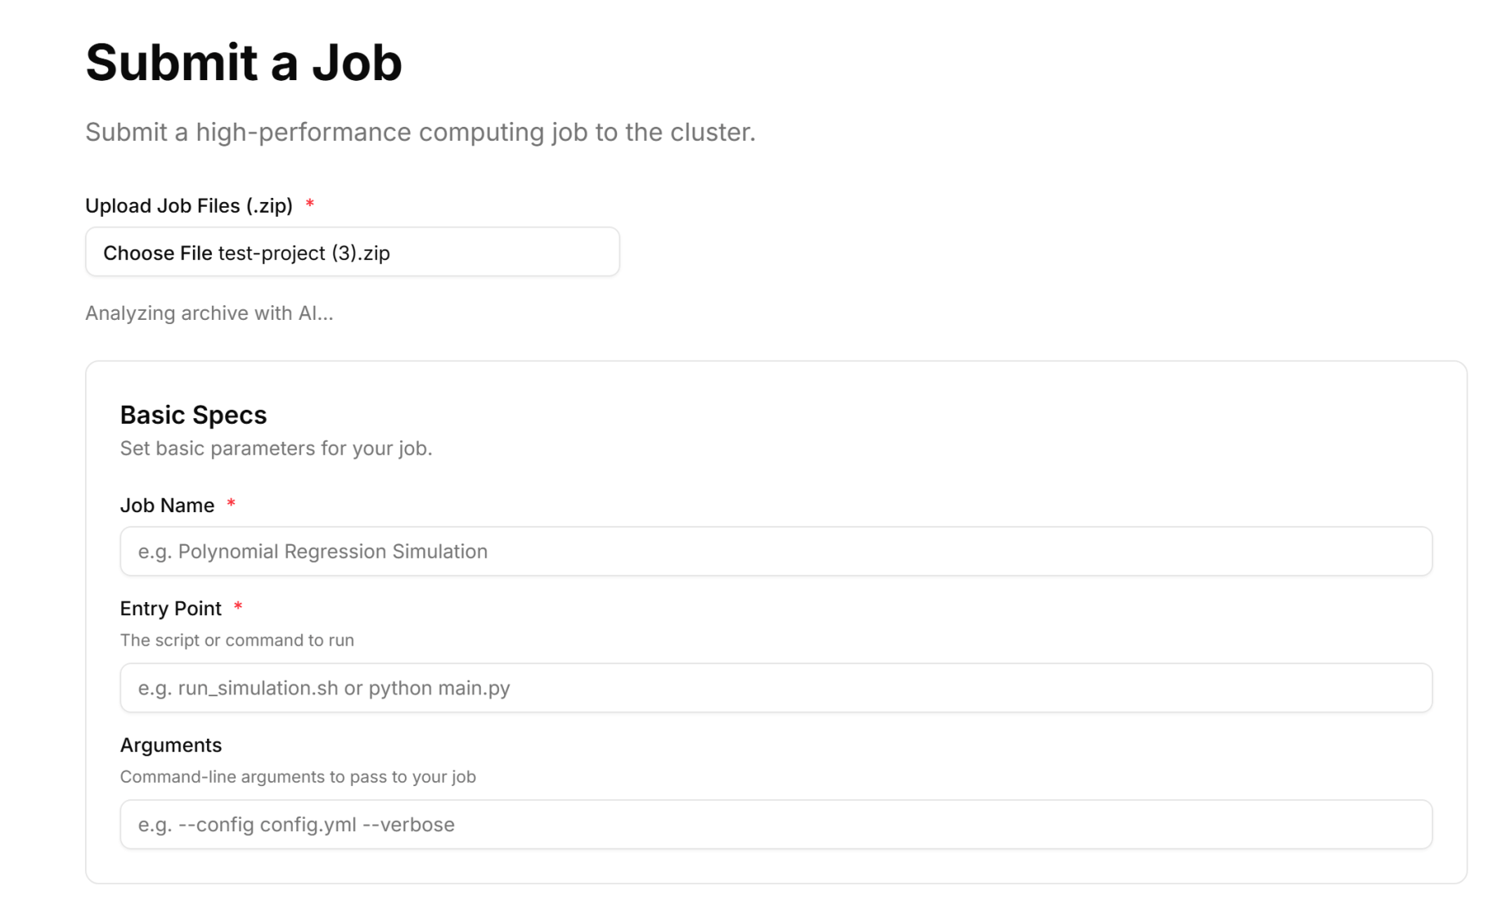Click the Submit a Job page heading
The height and width of the screenshot is (908, 1507).
(244, 62)
